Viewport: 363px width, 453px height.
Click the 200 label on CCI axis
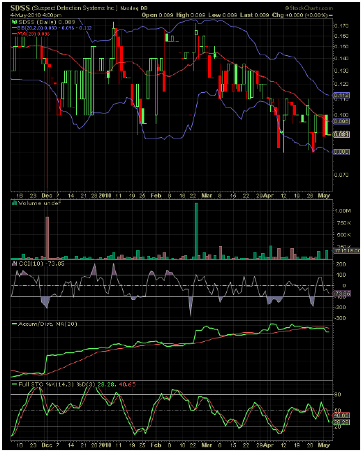pyautogui.click(x=341, y=264)
